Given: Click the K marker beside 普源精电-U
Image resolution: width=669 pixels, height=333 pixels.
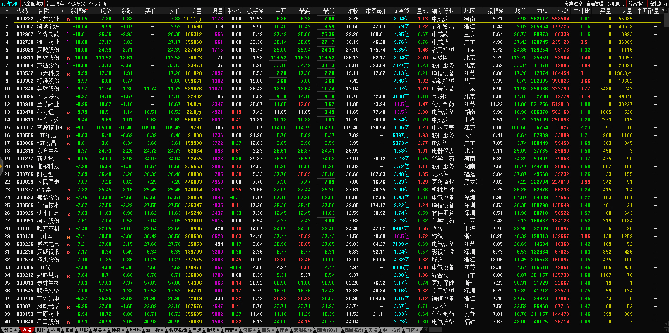Looking at the screenshot, I should tap(68, 129).
